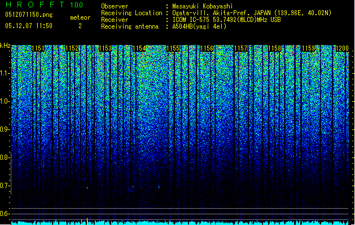Click antenna value A504HB(yagi 4el)
Image resolution: width=355 pixels, height=225 pixels.
[199, 26]
